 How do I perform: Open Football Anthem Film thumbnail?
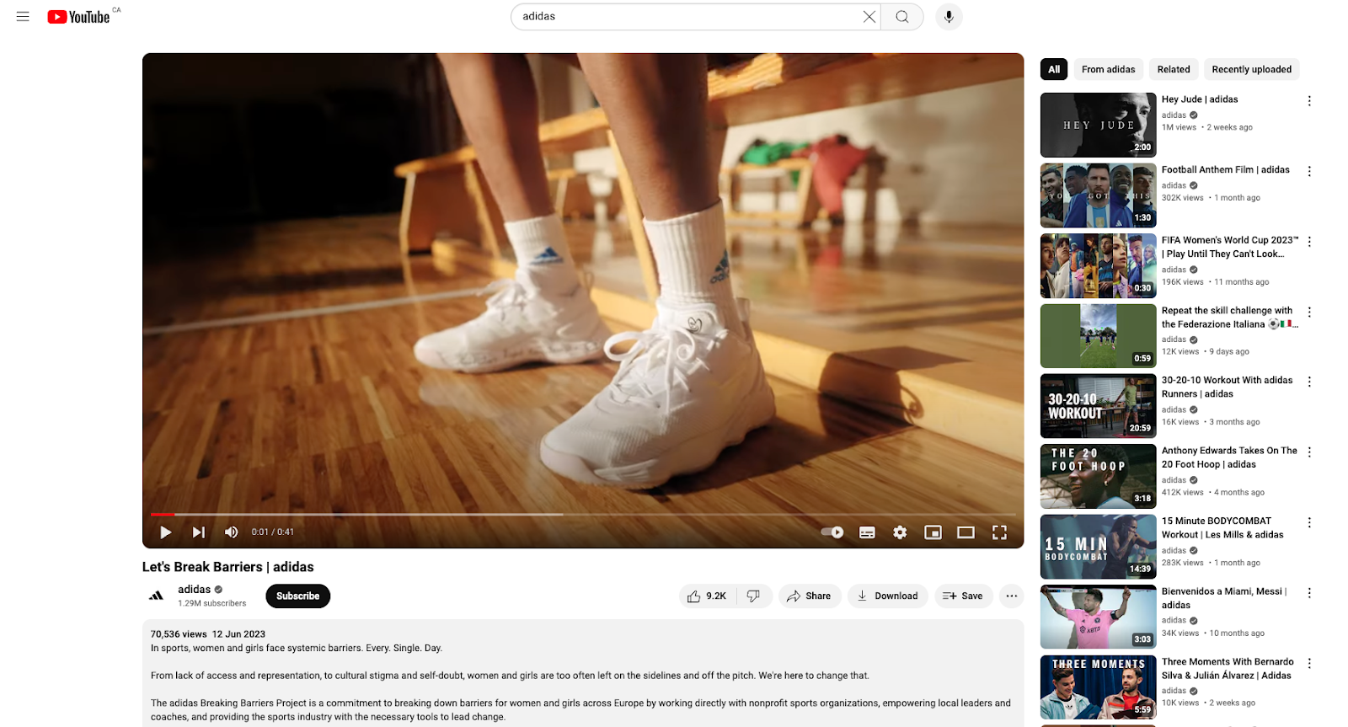pos(1098,195)
